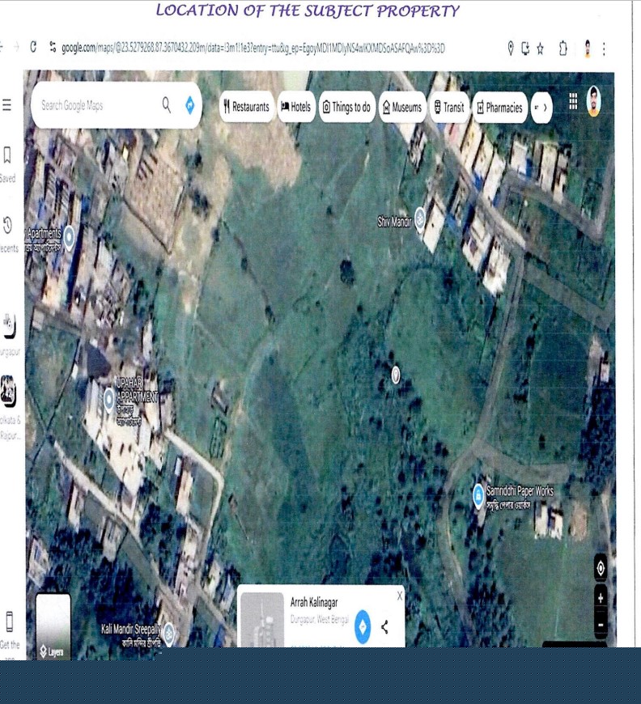Click the Arrah Kalinagar card title

coord(314,602)
